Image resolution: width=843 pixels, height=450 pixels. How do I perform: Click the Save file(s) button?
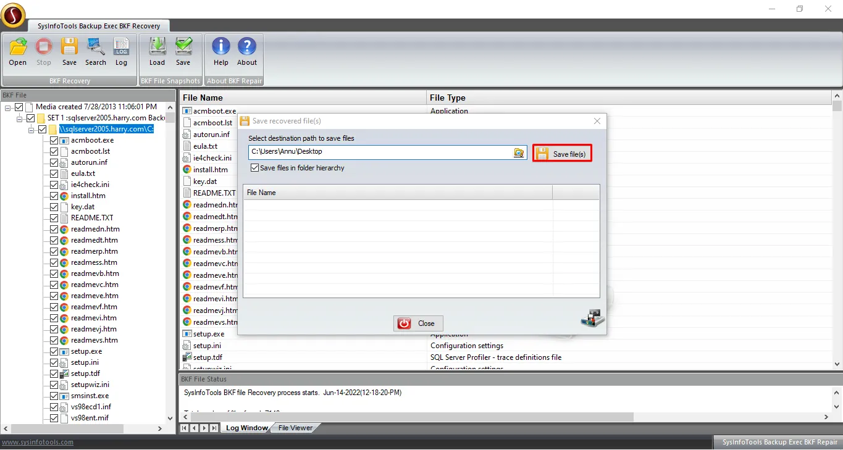click(562, 154)
